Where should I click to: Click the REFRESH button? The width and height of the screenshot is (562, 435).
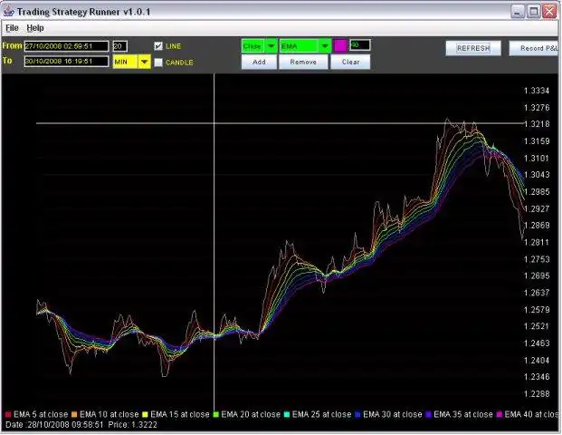click(473, 48)
